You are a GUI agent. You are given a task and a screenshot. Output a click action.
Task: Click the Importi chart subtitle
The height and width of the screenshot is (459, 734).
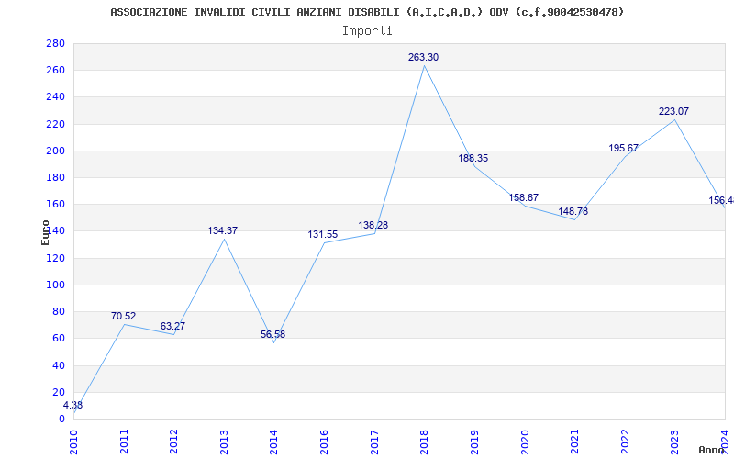[367, 31]
